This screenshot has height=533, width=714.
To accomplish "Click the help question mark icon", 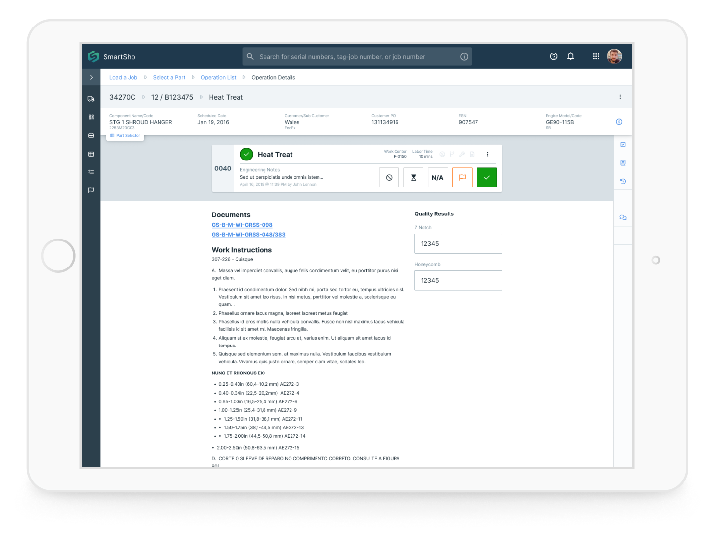I will coord(554,56).
